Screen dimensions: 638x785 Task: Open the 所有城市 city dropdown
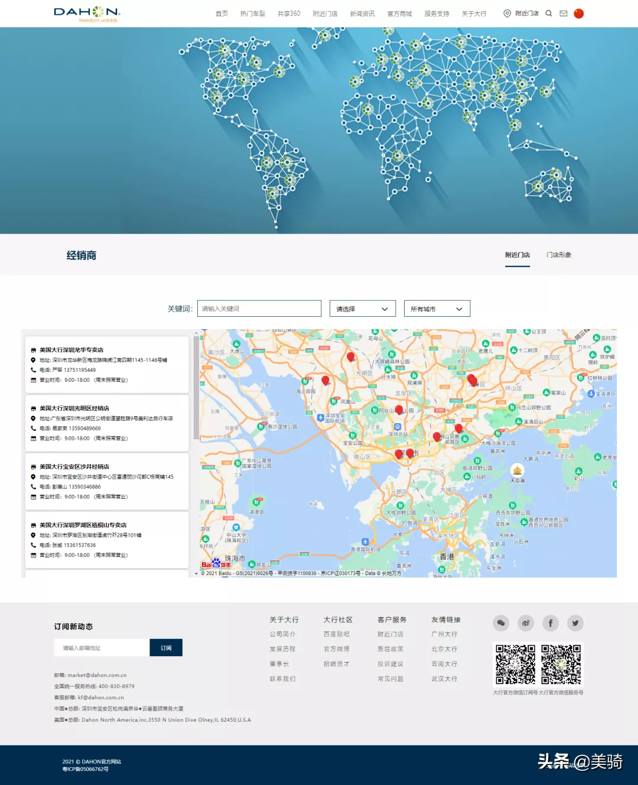coord(437,309)
